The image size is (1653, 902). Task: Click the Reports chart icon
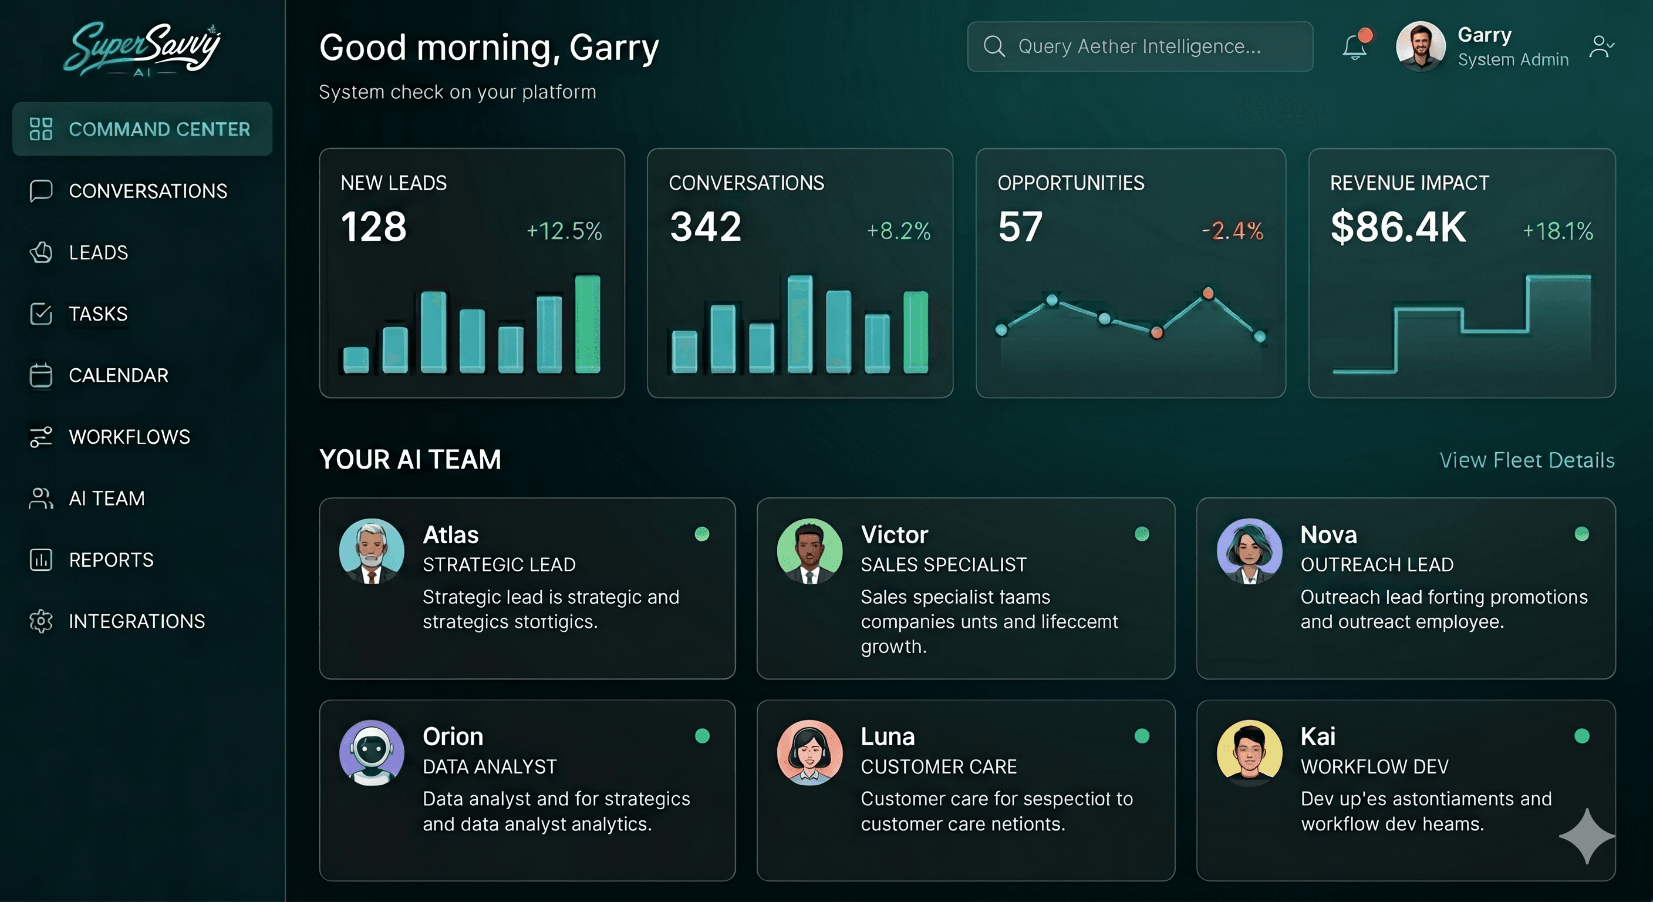point(41,560)
